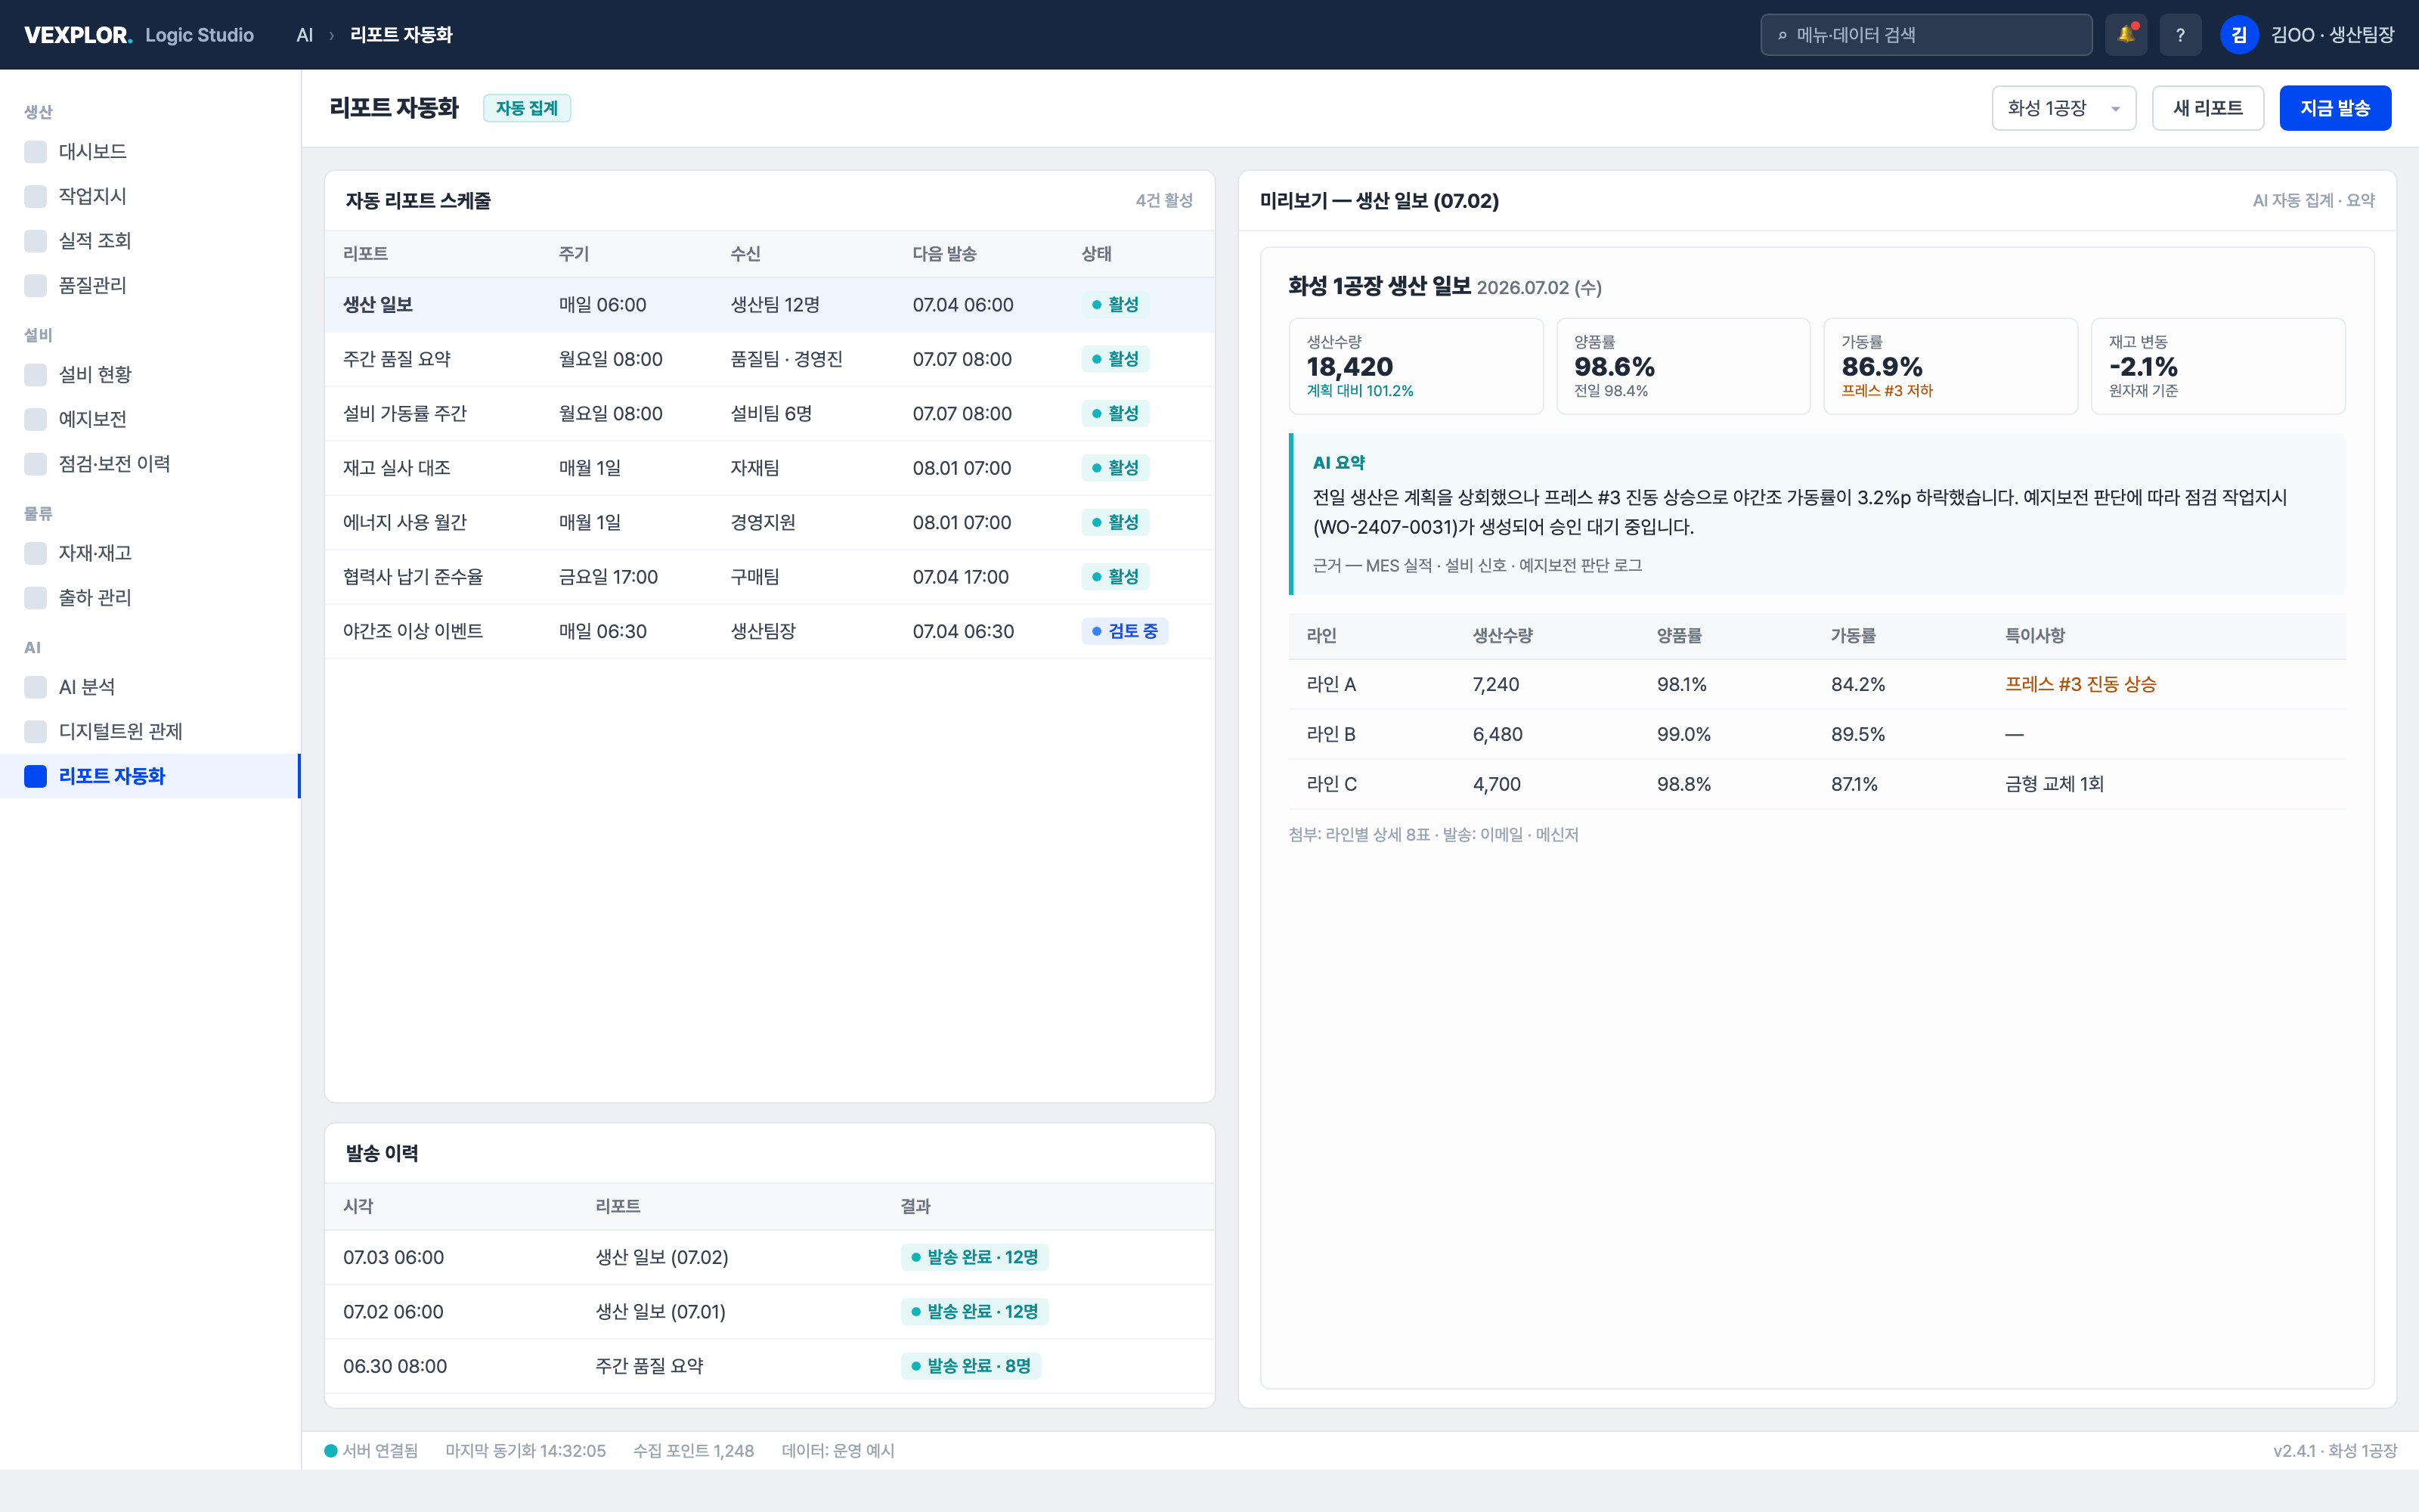Select the 야간조 이상 이벤트 report row
Viewport: 2419px width, 1512px height.
coord(770,631)
